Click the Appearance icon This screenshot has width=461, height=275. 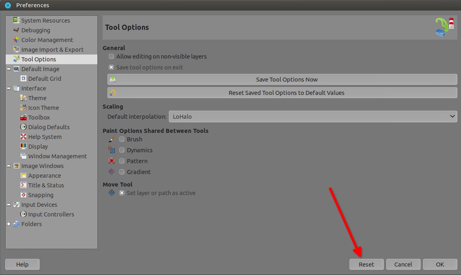[23, 175]
